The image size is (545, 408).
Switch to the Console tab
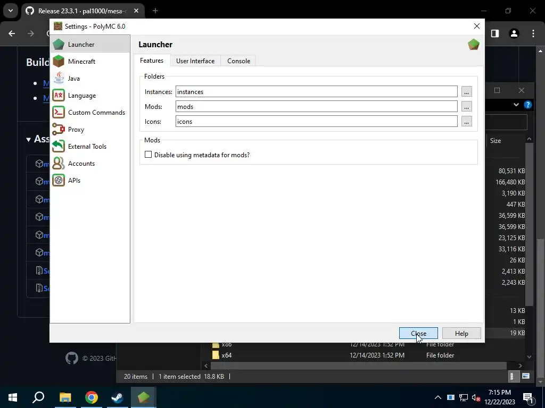click(x=238, y=61)
